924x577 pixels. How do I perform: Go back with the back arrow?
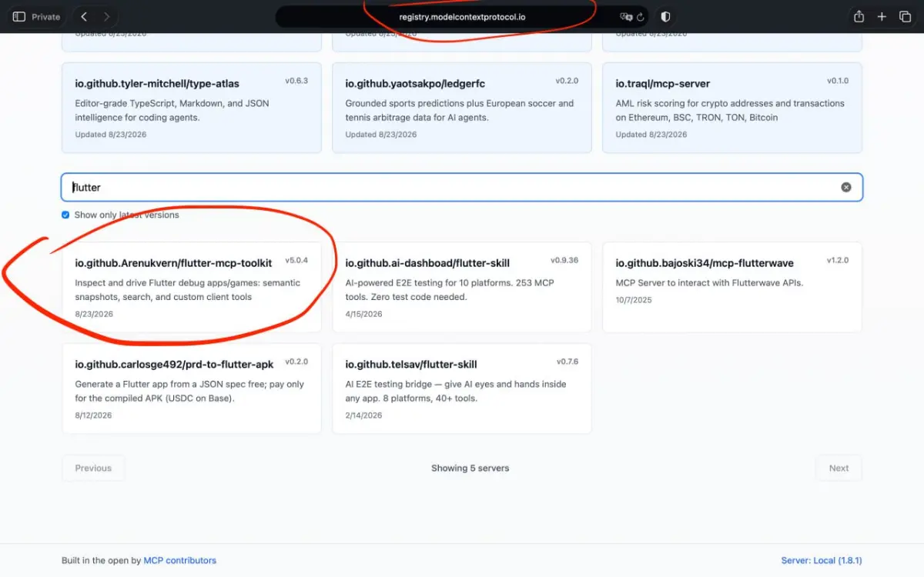[84, 16]
